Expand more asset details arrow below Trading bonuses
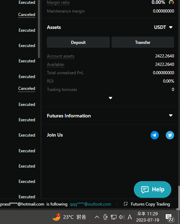Viewport: 180px width, 224px height. [111, 98]
